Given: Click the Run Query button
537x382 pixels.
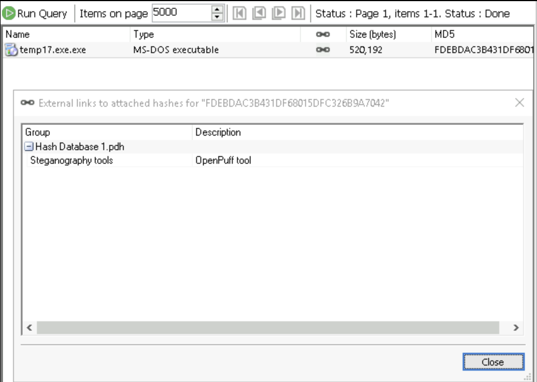Looking at the screenshot, I should click(x=35, y=14).
